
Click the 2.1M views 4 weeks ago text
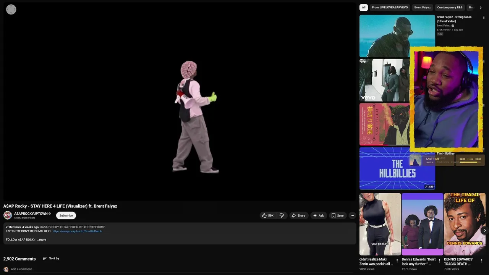[22, 227]
